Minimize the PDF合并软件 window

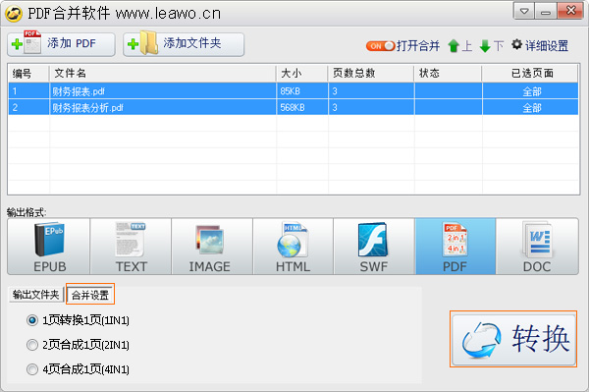point(546,11)
